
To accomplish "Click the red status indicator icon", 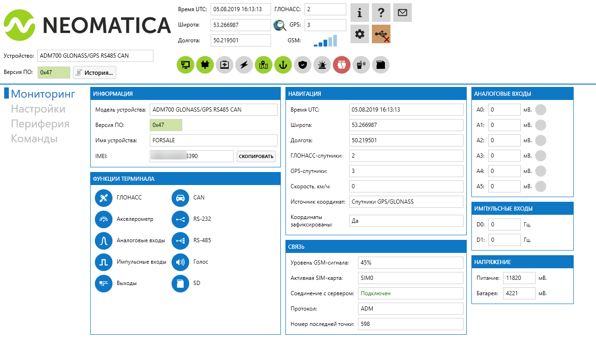I will tap(341, 65).
